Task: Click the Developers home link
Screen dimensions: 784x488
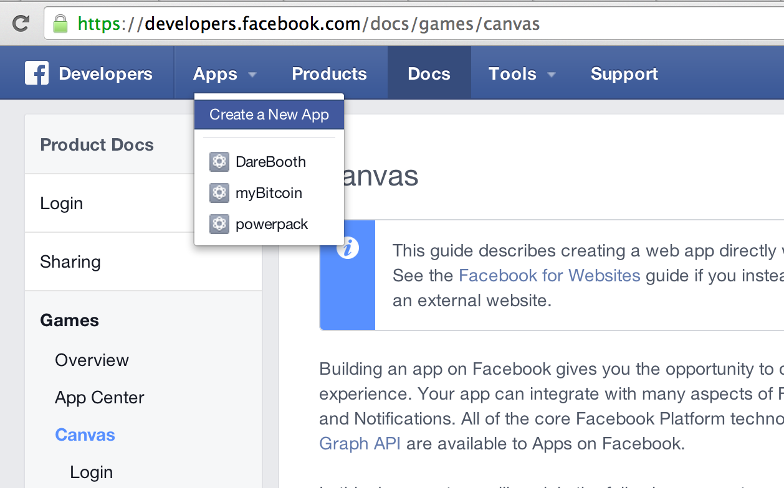Action: coord(105,73)
